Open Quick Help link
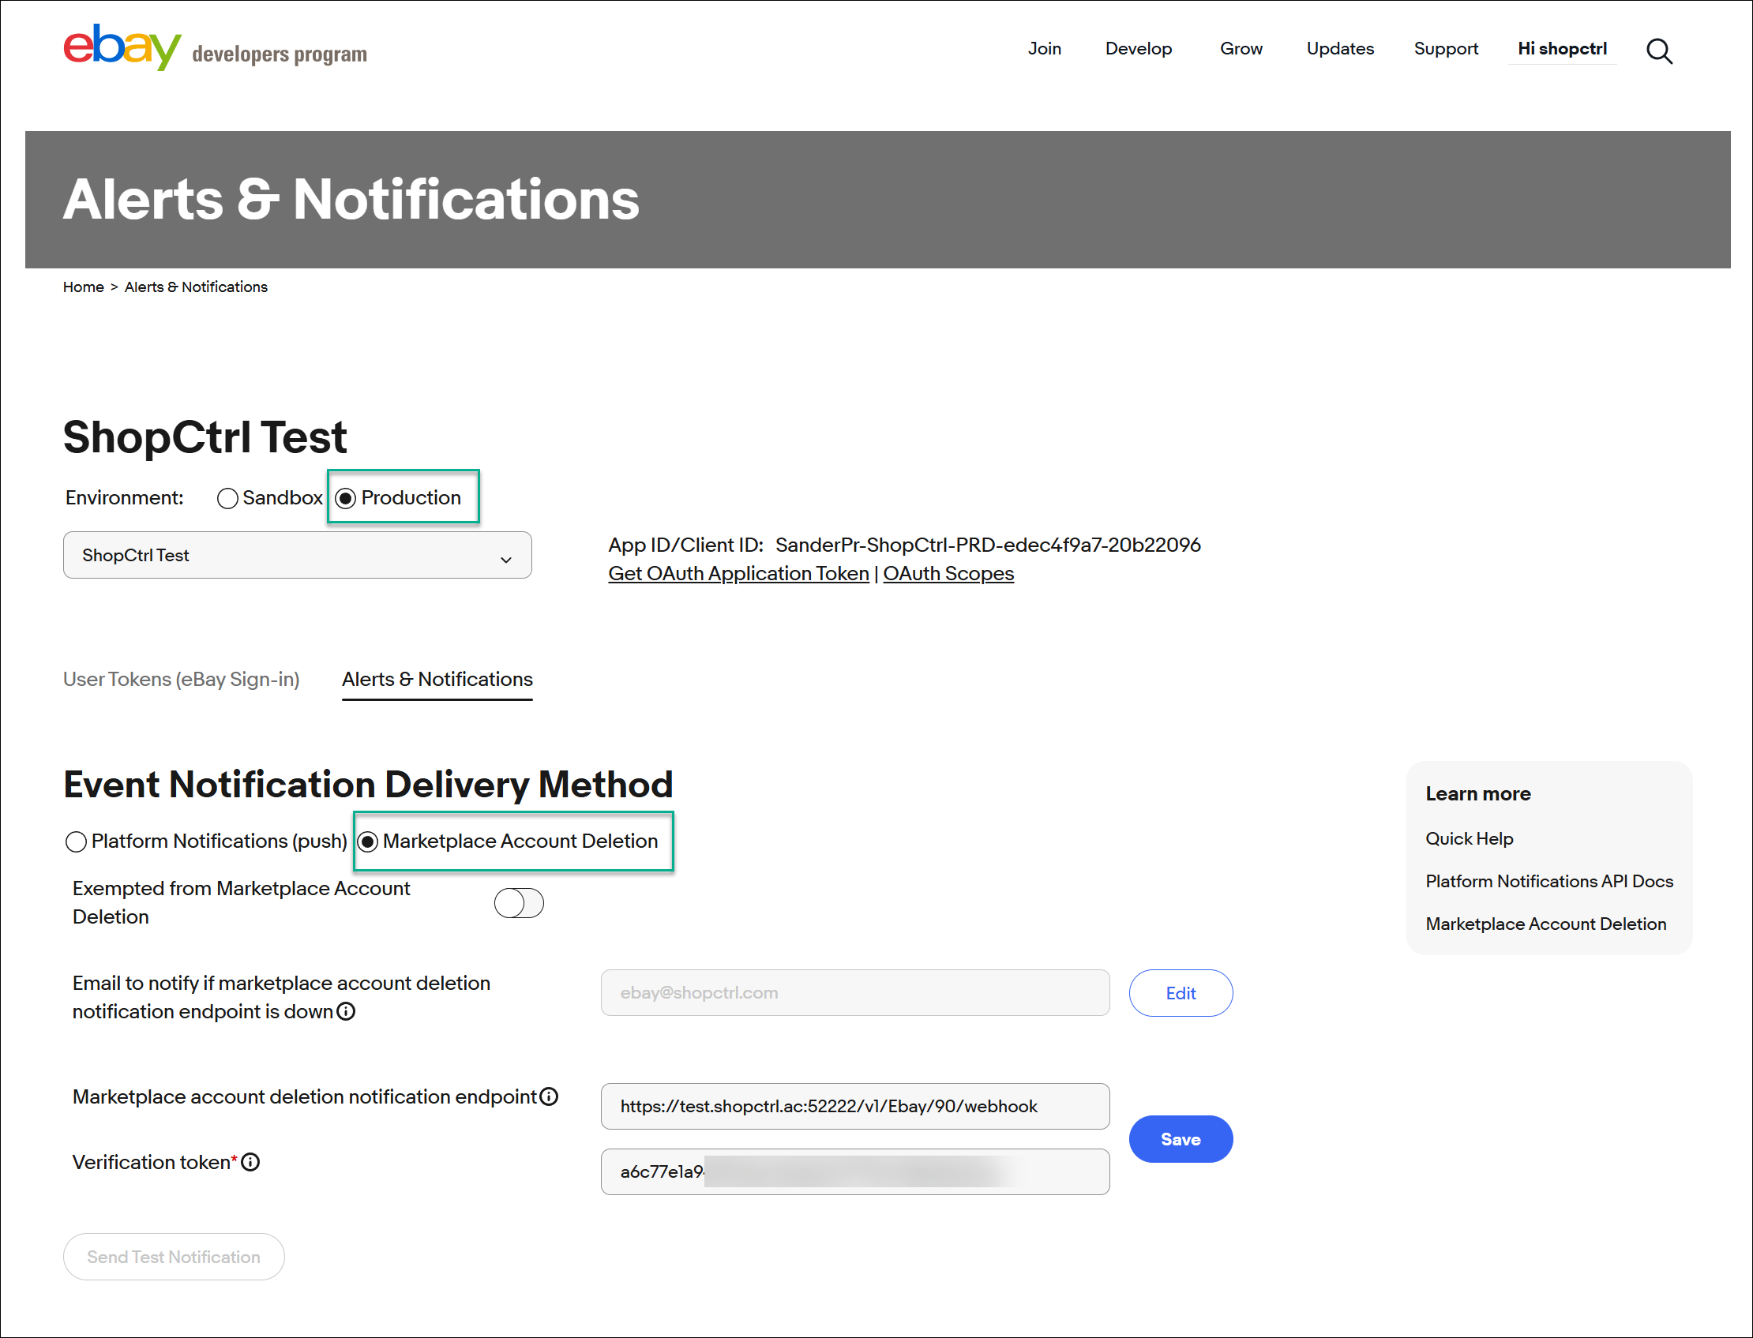The width and height of the screenshot is (1753, 1338). pyautogui.click(x=1469, y=838)
